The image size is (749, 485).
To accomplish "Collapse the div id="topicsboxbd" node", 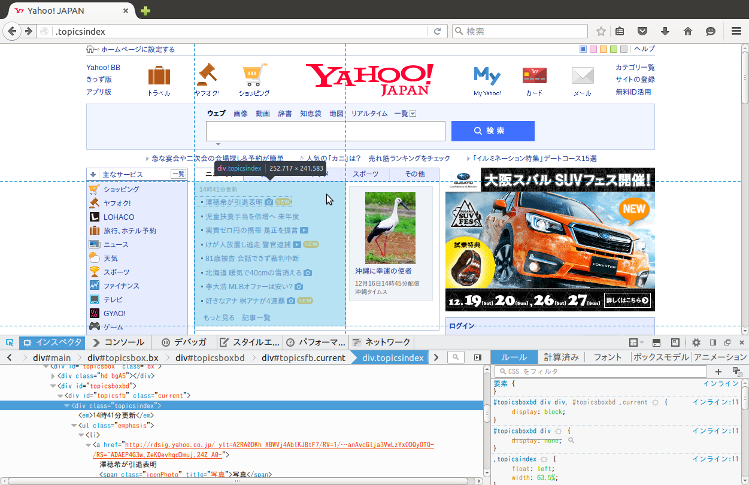I will tap(53, 386).
